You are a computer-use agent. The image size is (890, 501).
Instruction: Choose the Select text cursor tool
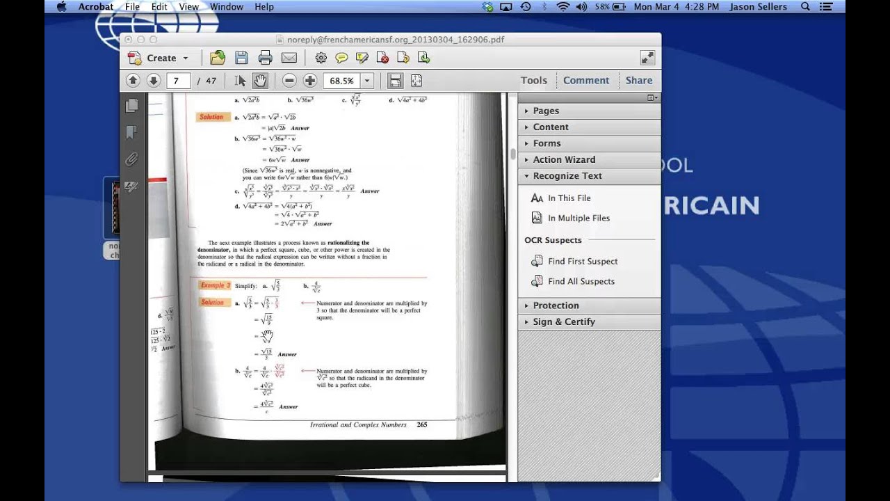pyautogui.click(x=241, y=81)
